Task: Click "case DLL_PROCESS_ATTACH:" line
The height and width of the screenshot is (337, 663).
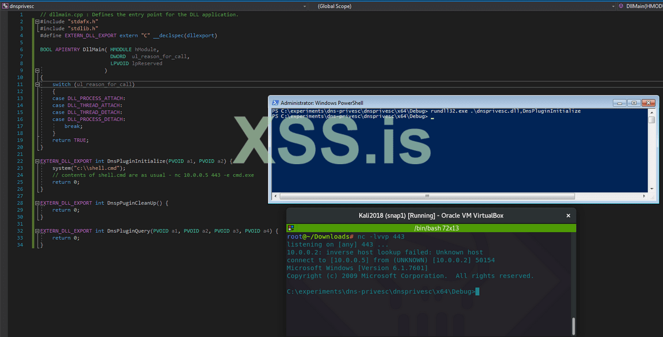Action: (89, 99)
